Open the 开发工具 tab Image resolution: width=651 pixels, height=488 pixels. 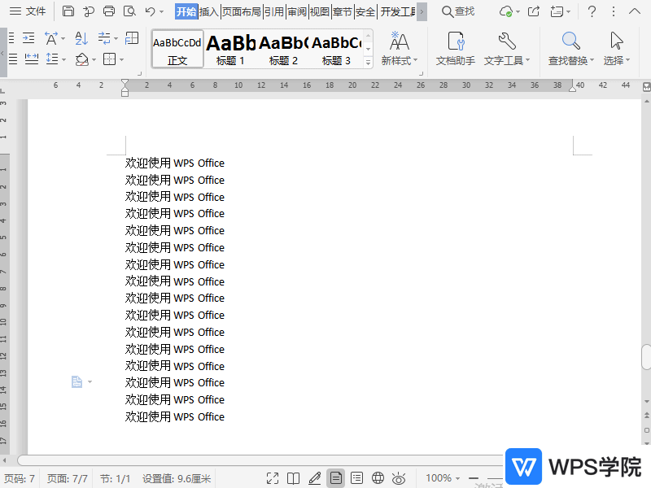398,11
